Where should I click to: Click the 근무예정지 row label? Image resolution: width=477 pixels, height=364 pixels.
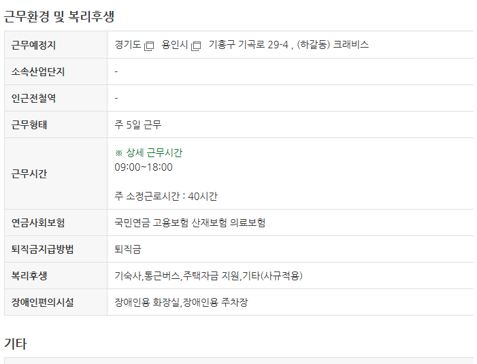(x=33, y=45)
